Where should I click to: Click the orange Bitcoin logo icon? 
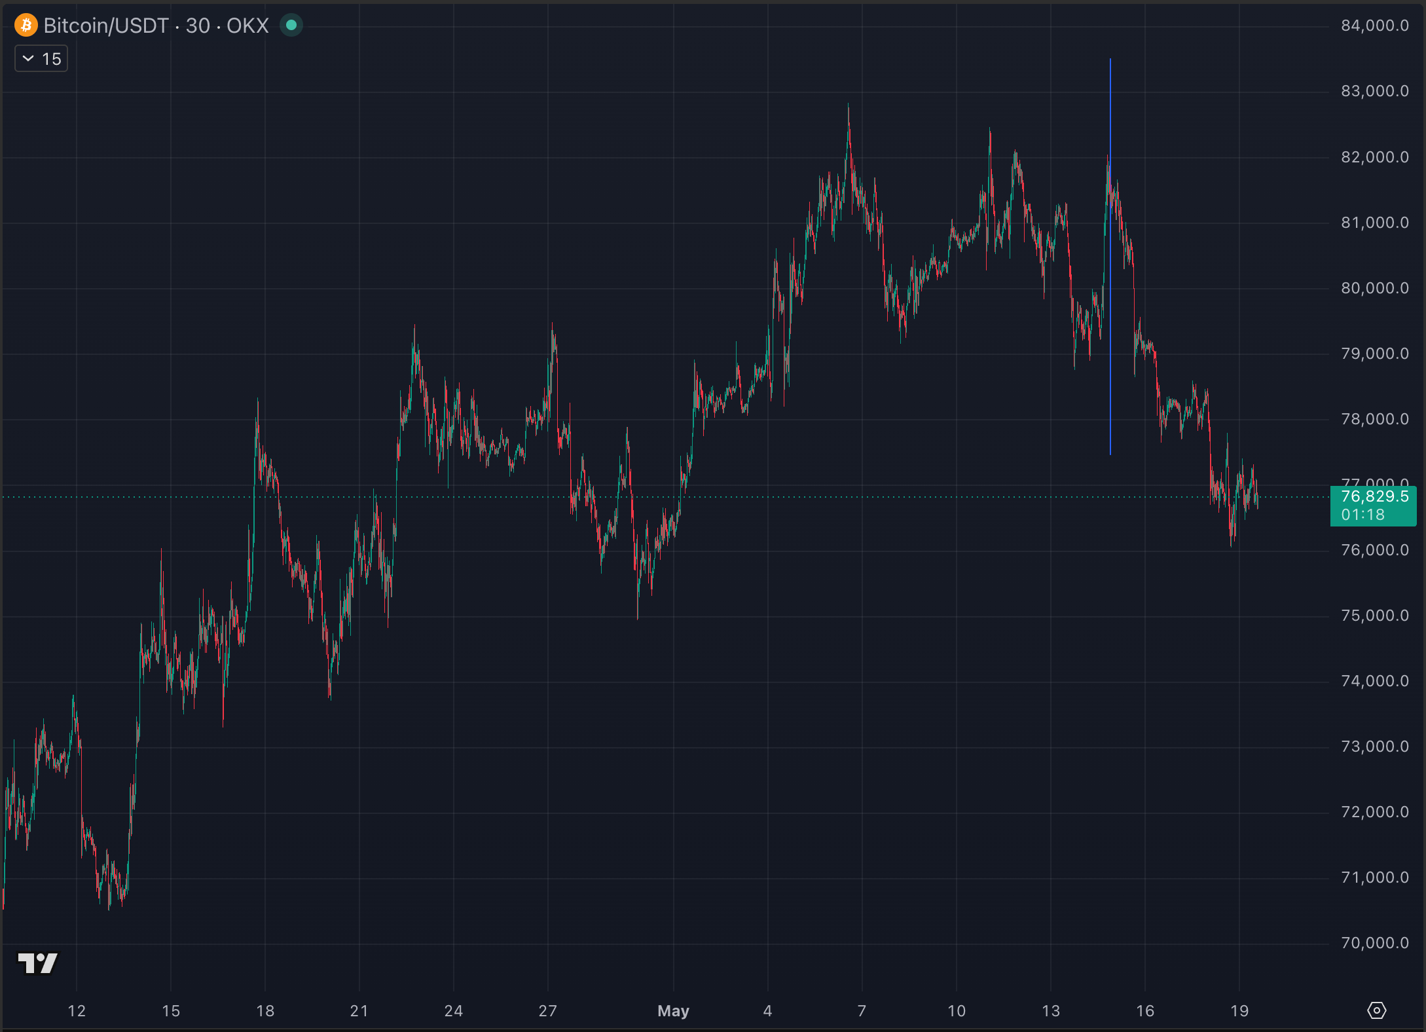tap(26, 26)
